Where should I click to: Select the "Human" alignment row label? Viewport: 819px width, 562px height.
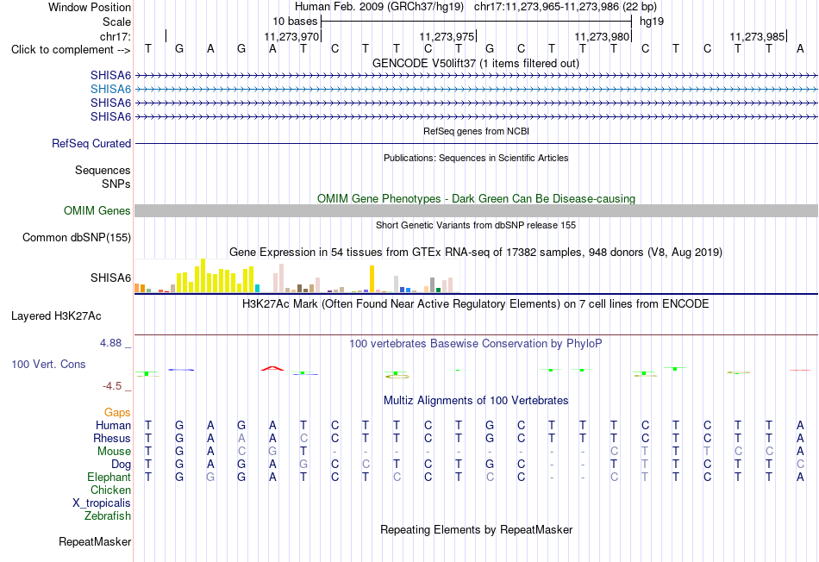(113, 426)
